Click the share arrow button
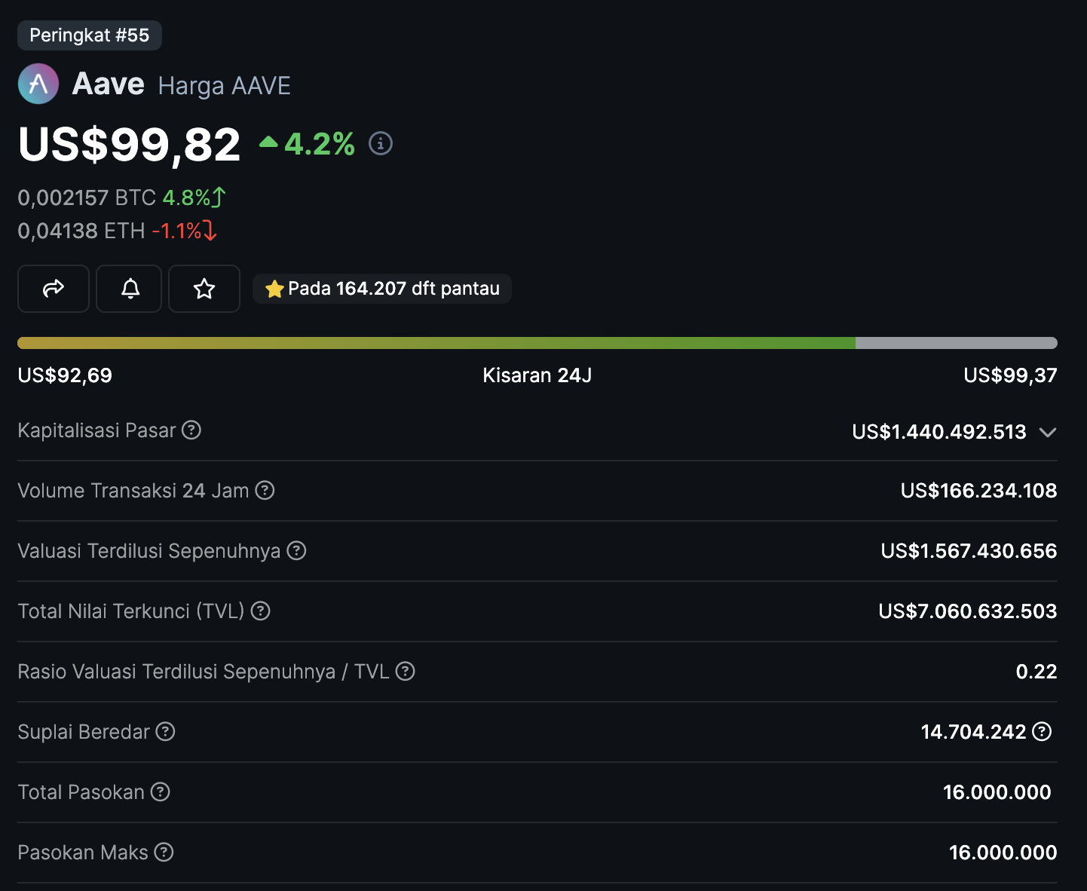This screenshot has width=1087, height=891. coord(54,289)
